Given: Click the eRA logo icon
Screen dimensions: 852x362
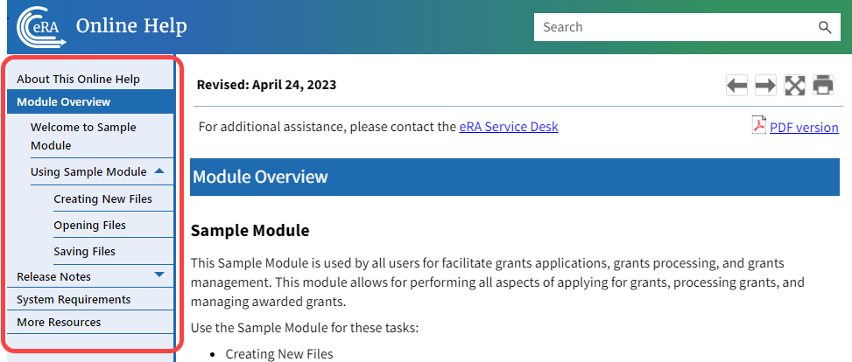Looking at the screenshot, I should pos(41,26).
